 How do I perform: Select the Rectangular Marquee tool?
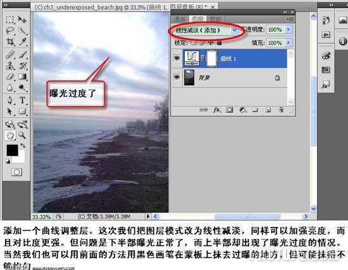click(9, 20)
